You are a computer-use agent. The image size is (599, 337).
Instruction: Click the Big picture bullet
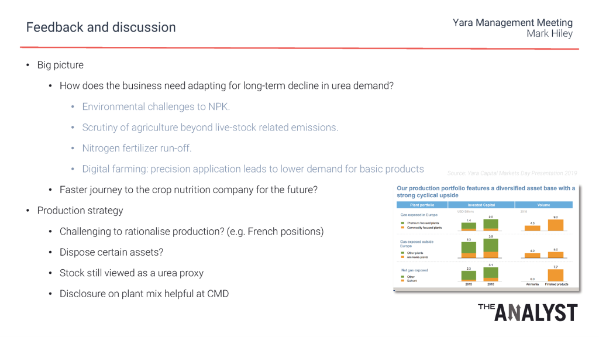pos(60,65)
